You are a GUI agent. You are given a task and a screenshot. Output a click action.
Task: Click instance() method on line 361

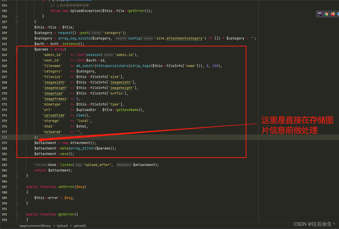tap(72, 44)
